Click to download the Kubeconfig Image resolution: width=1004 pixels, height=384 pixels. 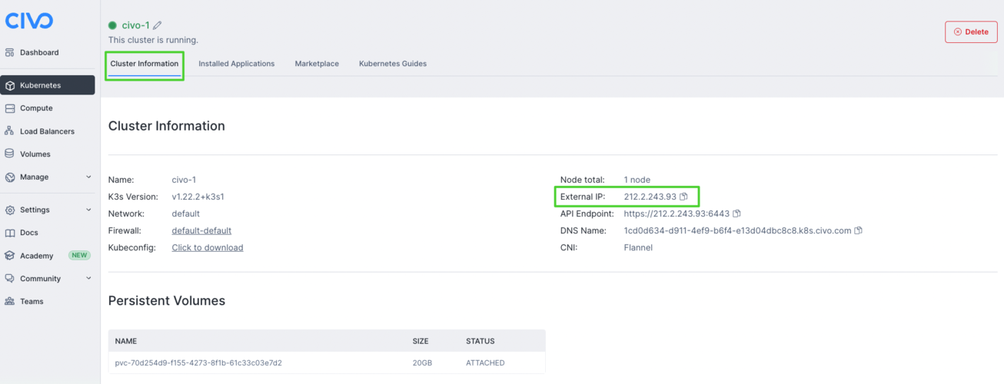pos(208,247)
